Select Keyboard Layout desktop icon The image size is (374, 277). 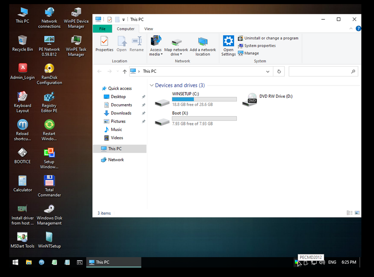tap(23, 102)
